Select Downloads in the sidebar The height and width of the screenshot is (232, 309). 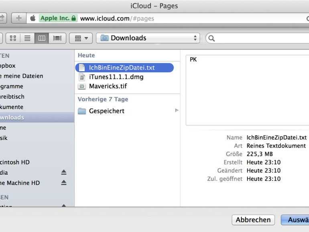pos(37,117)
